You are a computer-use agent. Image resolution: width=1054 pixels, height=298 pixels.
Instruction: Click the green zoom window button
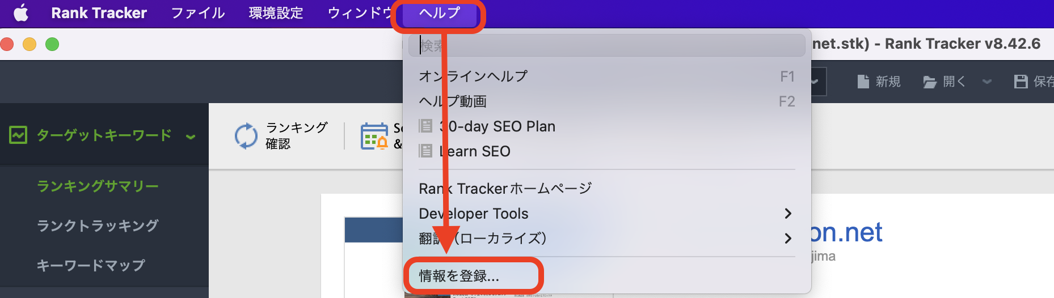click(52, 44)
